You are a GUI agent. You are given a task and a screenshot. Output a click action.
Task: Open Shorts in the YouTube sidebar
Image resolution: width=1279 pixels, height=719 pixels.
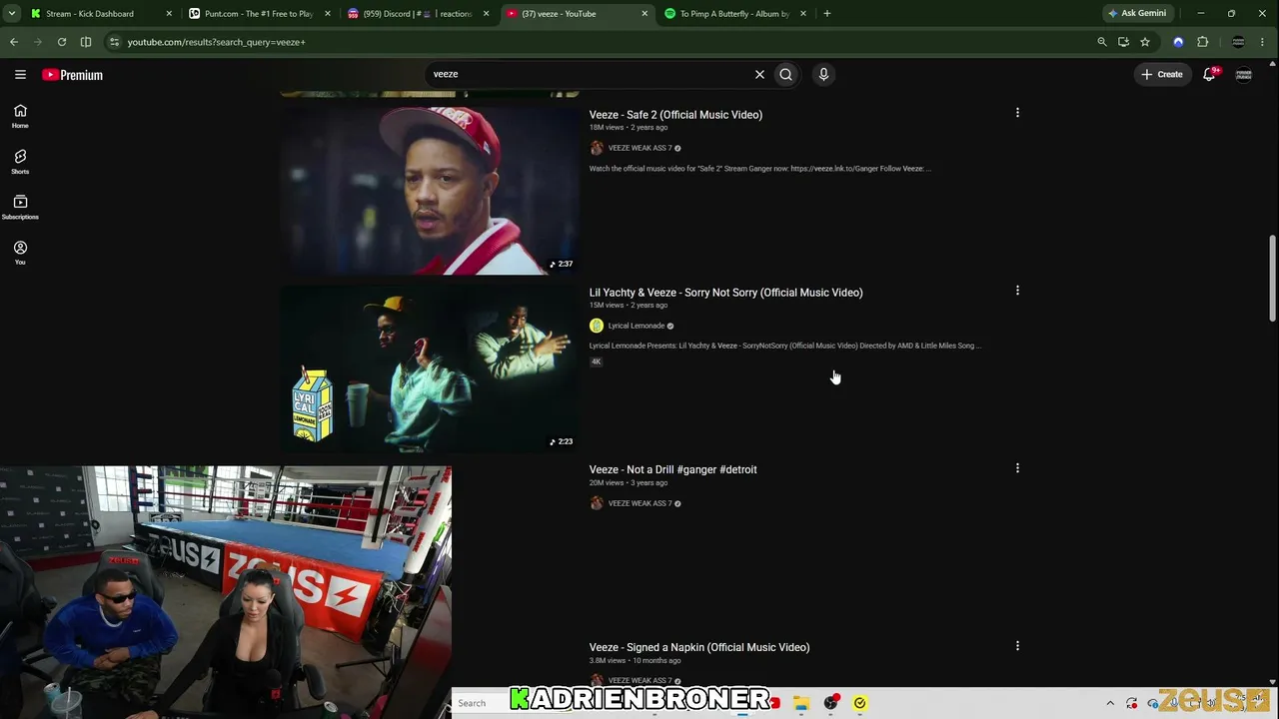(20, 162)
